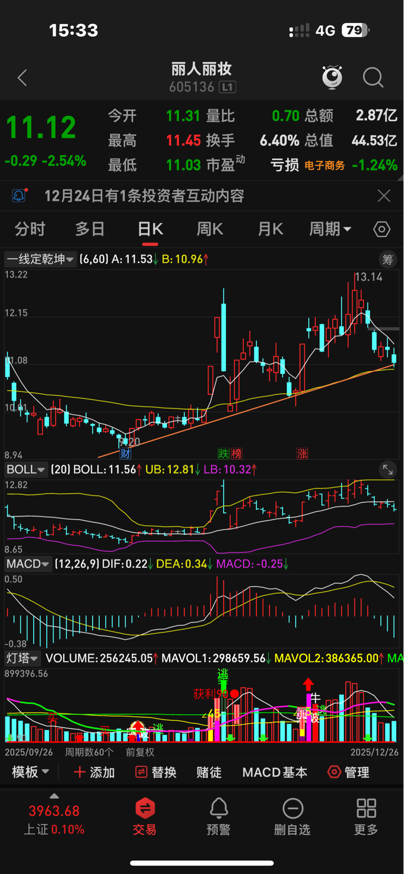The width and height of the screenshot is (404, 874).
Task: Tap the 周期数60个 period count
Action: point(89,752)
